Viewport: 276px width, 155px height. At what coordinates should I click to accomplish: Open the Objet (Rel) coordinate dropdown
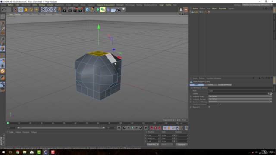(x=153, y=145)
